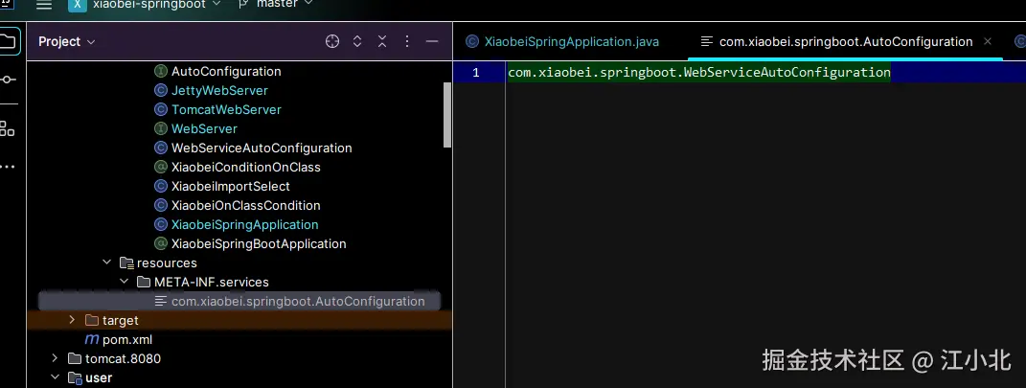Open Project panel options kebab menu
This screenshot has height=388, width=1026.
pyautogui.click(x=407, y=41)
